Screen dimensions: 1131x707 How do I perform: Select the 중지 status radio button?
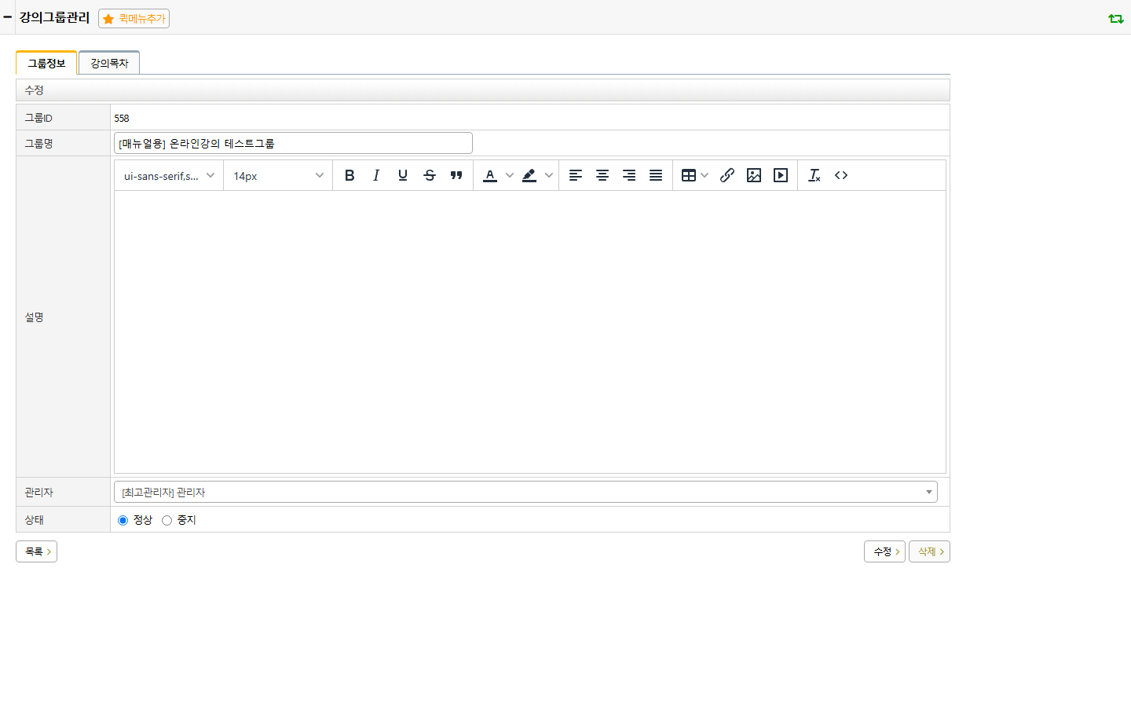[x=167, y=520]
